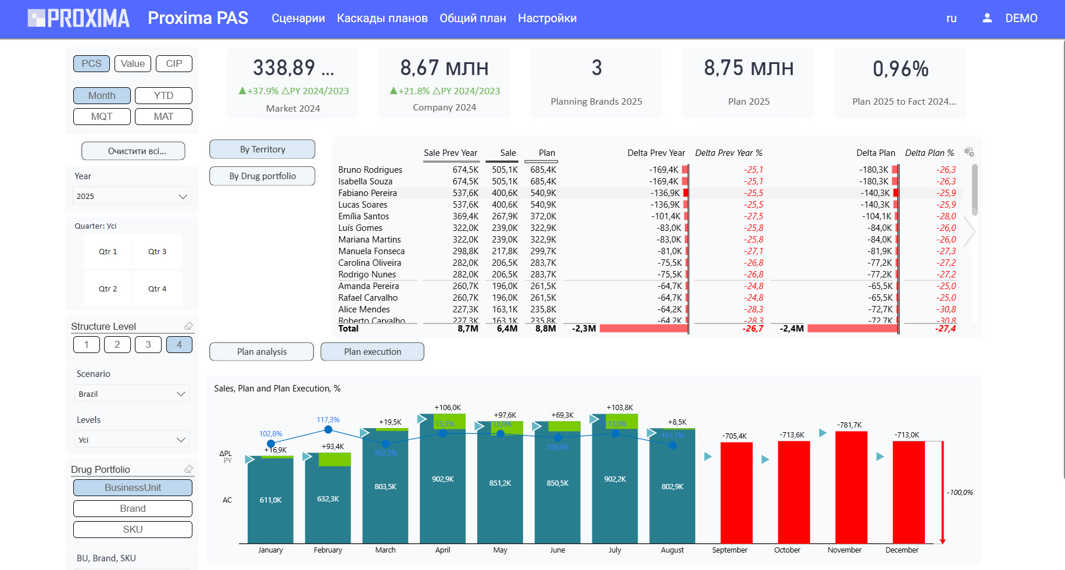Image resolution: width=1065 pixels, height=570 pixels.
Task: Click the table visual options icon
Action: (969, 152)
